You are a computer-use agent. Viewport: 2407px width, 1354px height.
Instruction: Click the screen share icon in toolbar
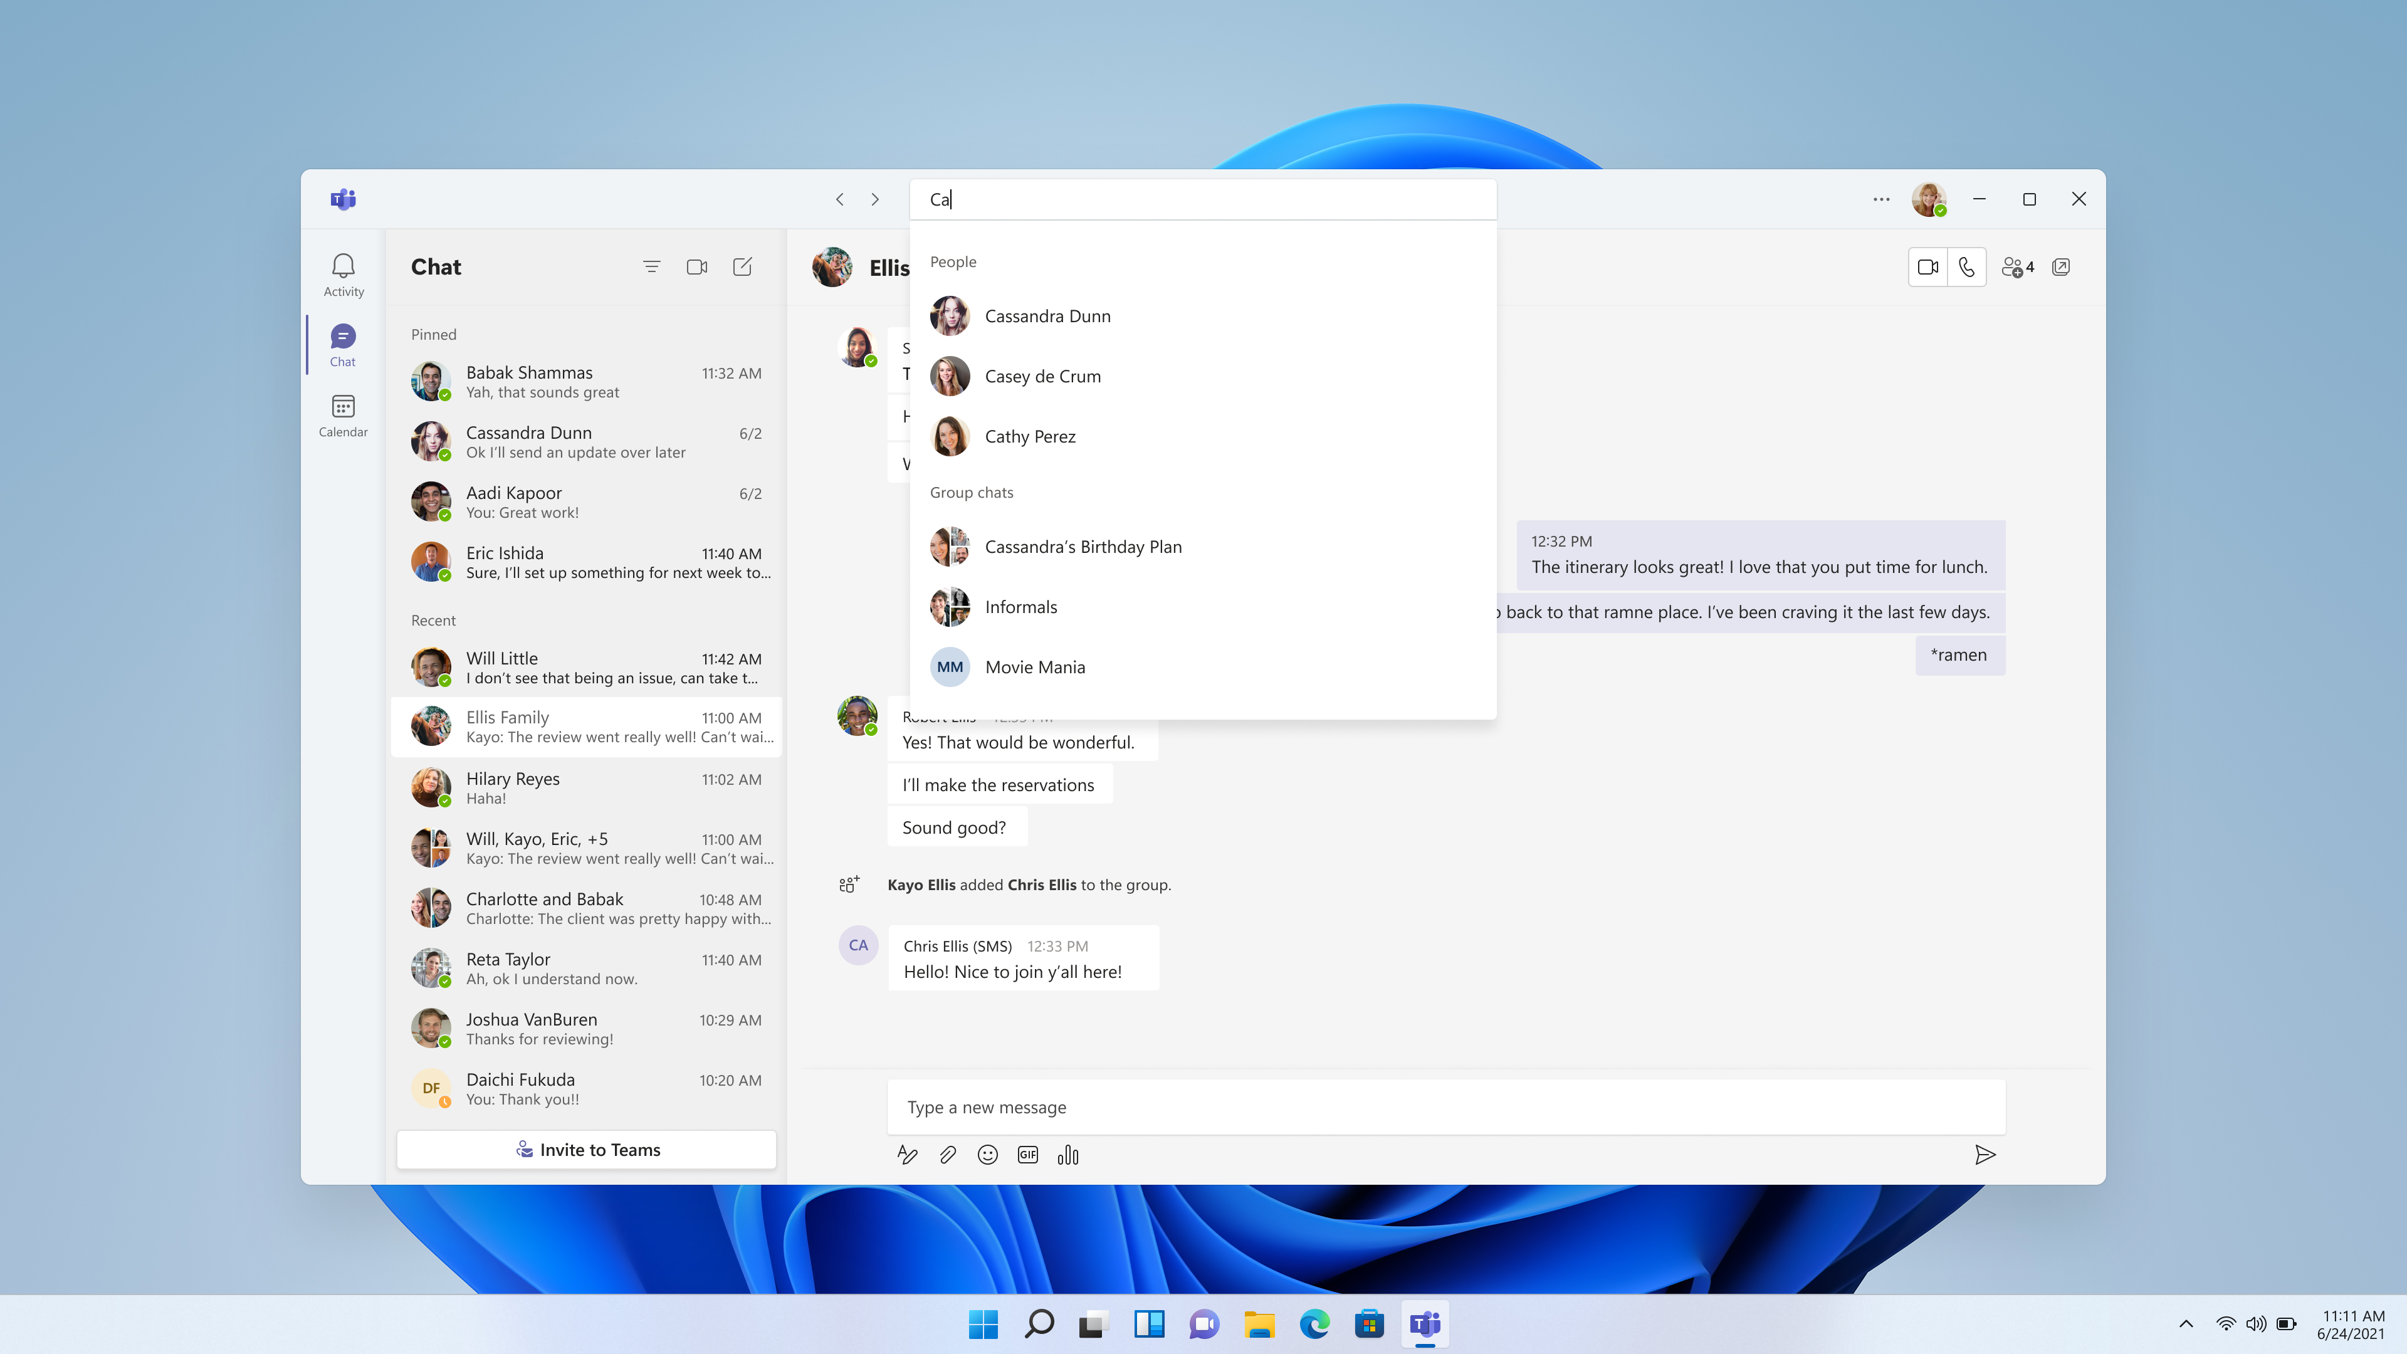point(2065,268)
